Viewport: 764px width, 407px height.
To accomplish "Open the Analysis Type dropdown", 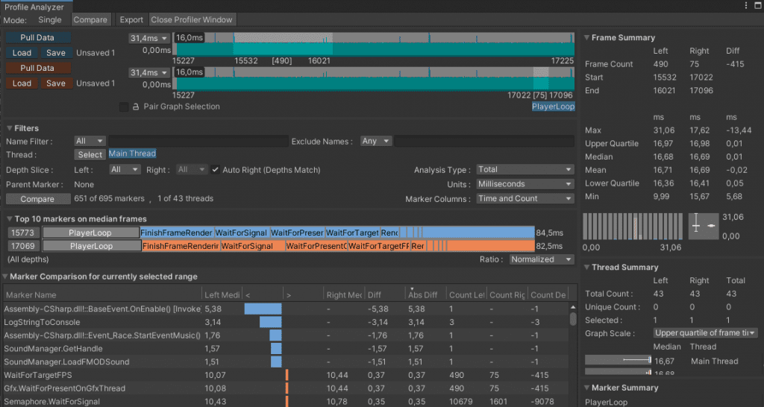I will (525, 170).
